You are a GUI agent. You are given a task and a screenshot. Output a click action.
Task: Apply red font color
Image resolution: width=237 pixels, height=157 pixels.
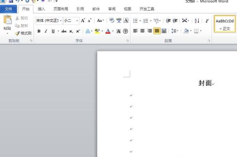pyautogui.click(x=108, y=31)
